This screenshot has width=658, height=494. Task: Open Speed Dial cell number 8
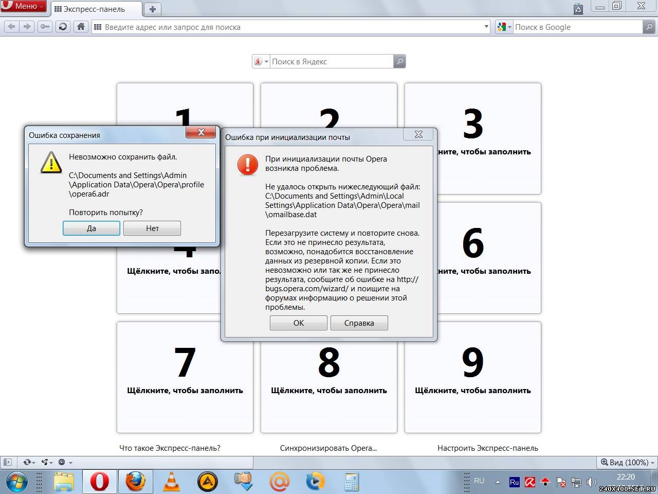[x=329, y=386]
